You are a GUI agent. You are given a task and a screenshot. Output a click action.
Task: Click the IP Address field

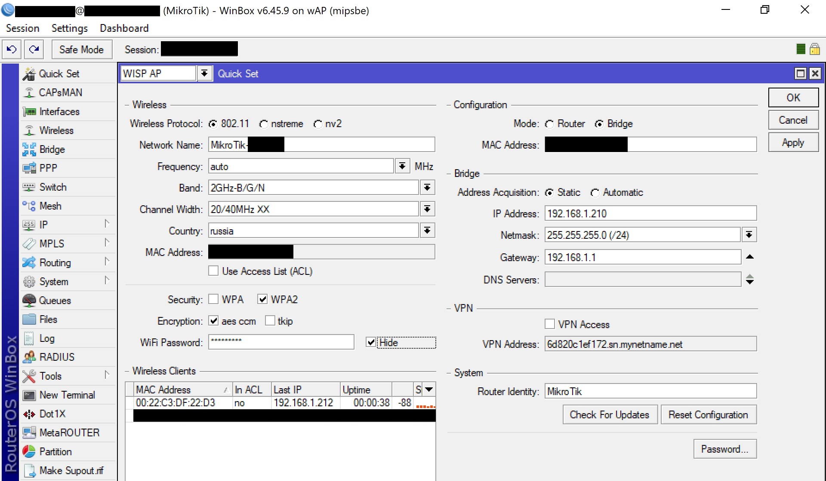click(x=650, y=213)
